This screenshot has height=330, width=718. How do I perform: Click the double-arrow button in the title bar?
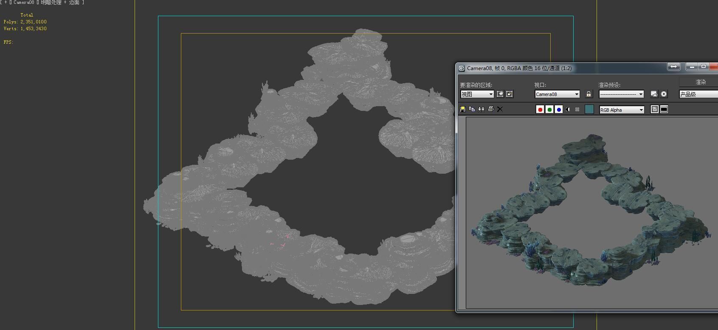pyautogui.click(x=674, y=67)
